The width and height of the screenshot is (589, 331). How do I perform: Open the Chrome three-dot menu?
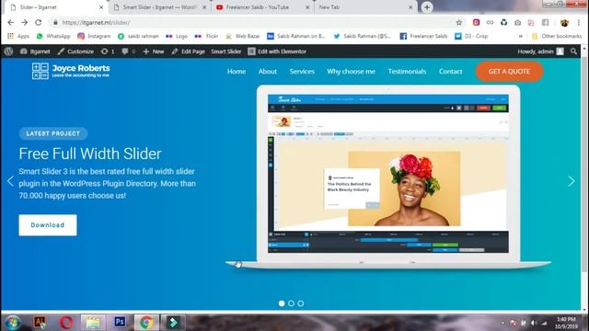pyautogui.click(x=579, y=22)
